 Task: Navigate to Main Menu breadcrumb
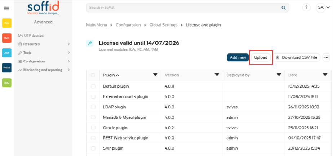pyautogui.click(x=96, y=25)
